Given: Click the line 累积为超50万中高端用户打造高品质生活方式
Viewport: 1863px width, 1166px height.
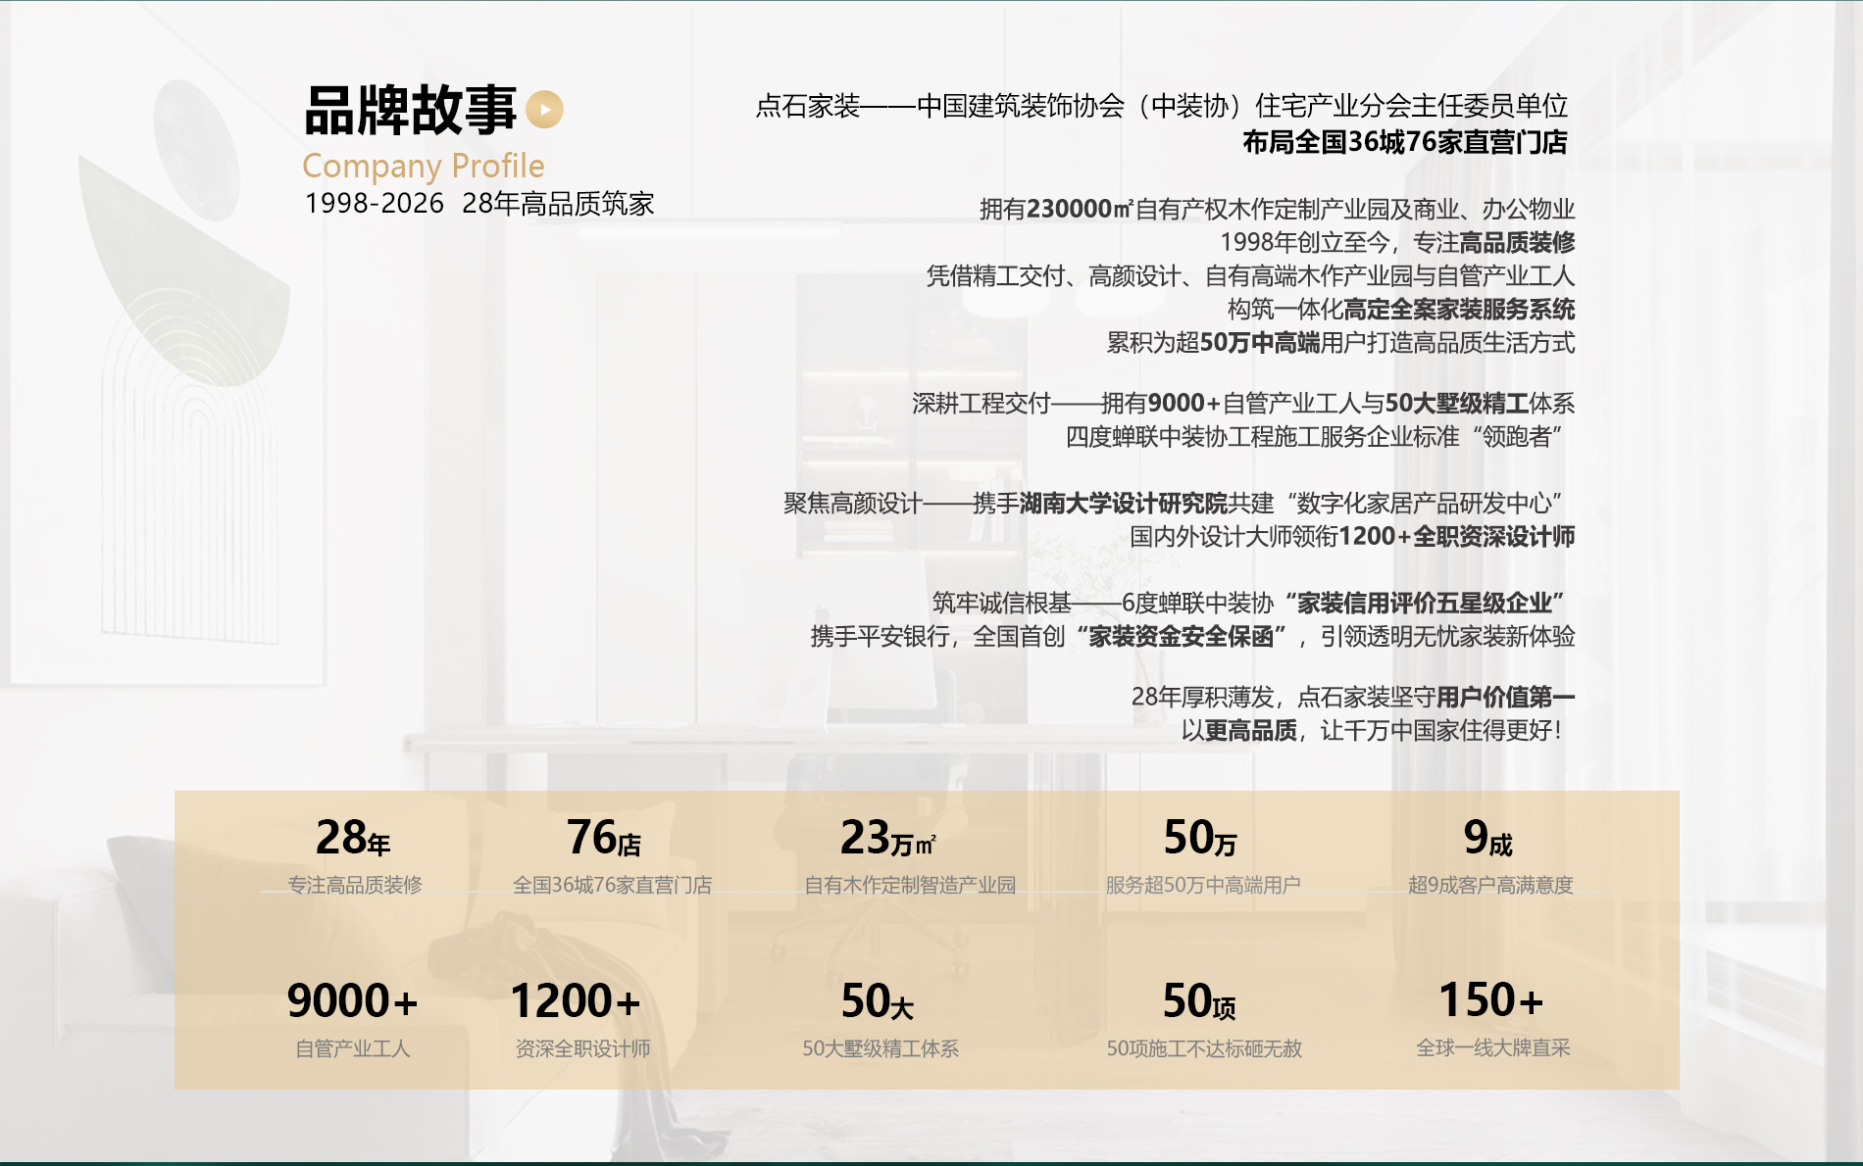Looking at the screenshot, I should 1340,342.
